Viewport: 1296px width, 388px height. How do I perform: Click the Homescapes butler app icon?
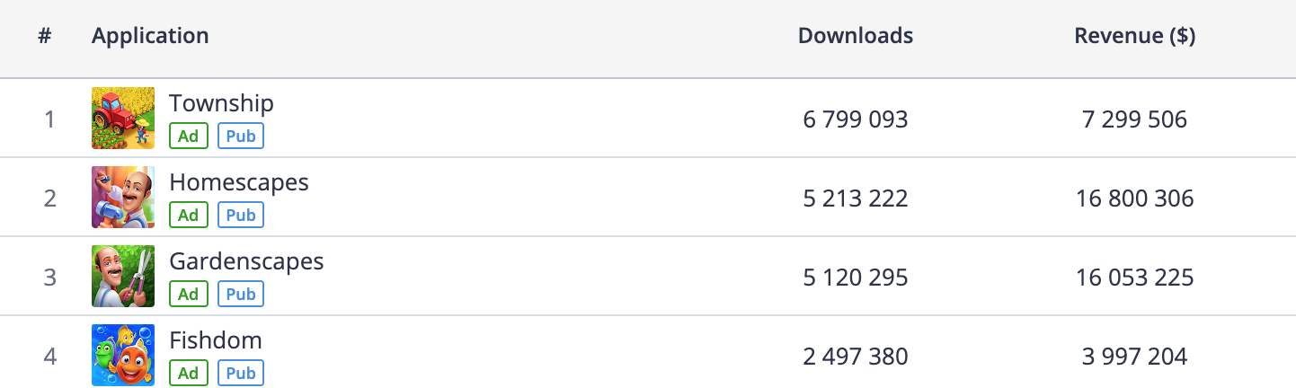pos(123,198)
